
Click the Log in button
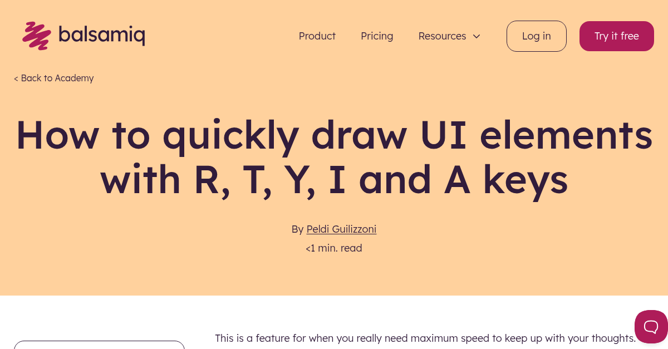(536, 36)
